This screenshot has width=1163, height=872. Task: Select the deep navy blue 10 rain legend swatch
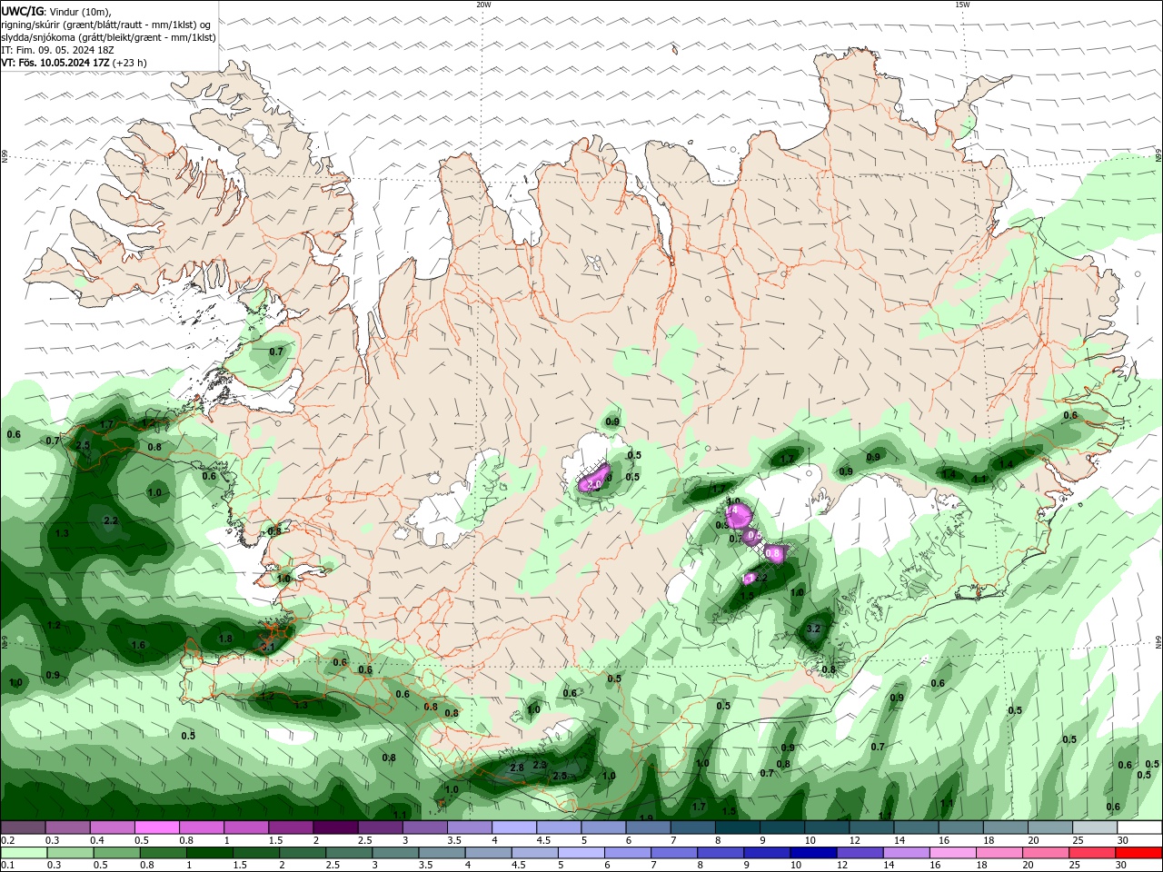tap(813, 853)
